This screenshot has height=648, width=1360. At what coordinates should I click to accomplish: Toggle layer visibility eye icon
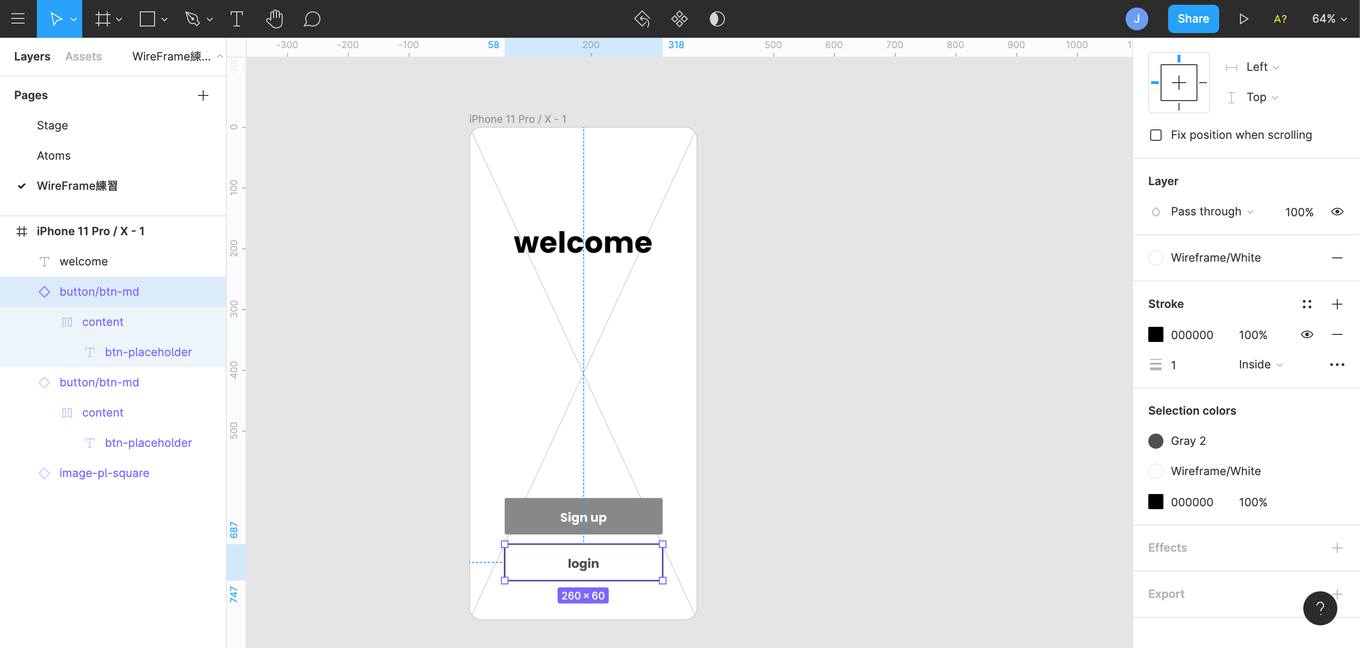pyautogui.click(x=1337, y=212)
